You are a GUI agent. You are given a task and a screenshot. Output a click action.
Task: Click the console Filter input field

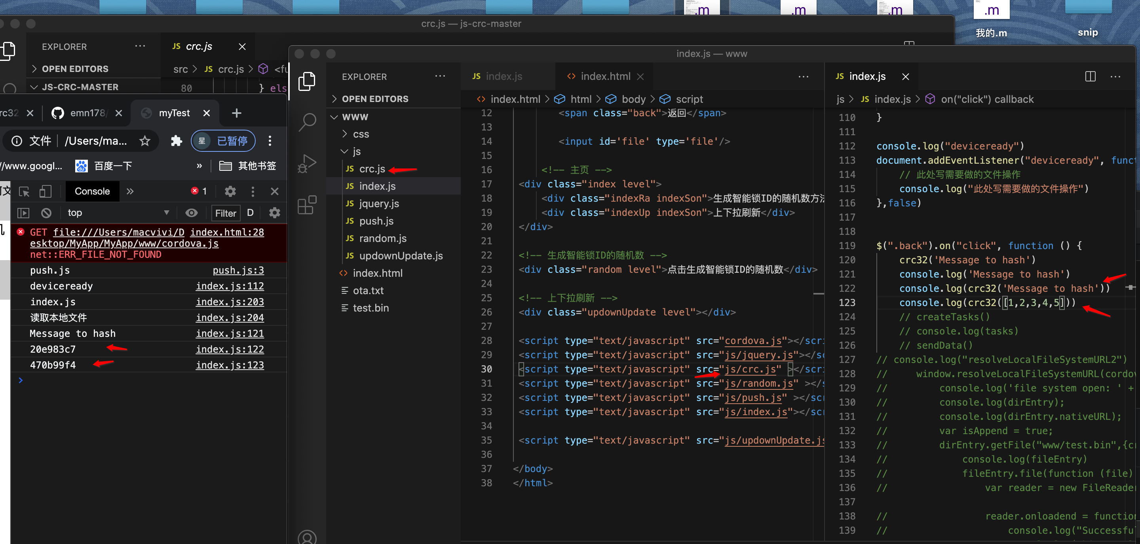pos(226,213)
